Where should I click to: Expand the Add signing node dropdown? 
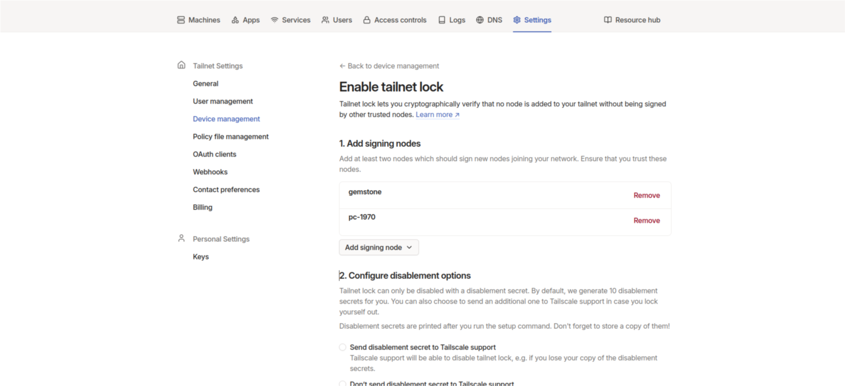(x=379, y=247)
